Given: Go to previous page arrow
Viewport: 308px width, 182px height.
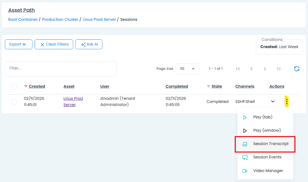Looking at the screenshot, I should [x=251, y=69].
